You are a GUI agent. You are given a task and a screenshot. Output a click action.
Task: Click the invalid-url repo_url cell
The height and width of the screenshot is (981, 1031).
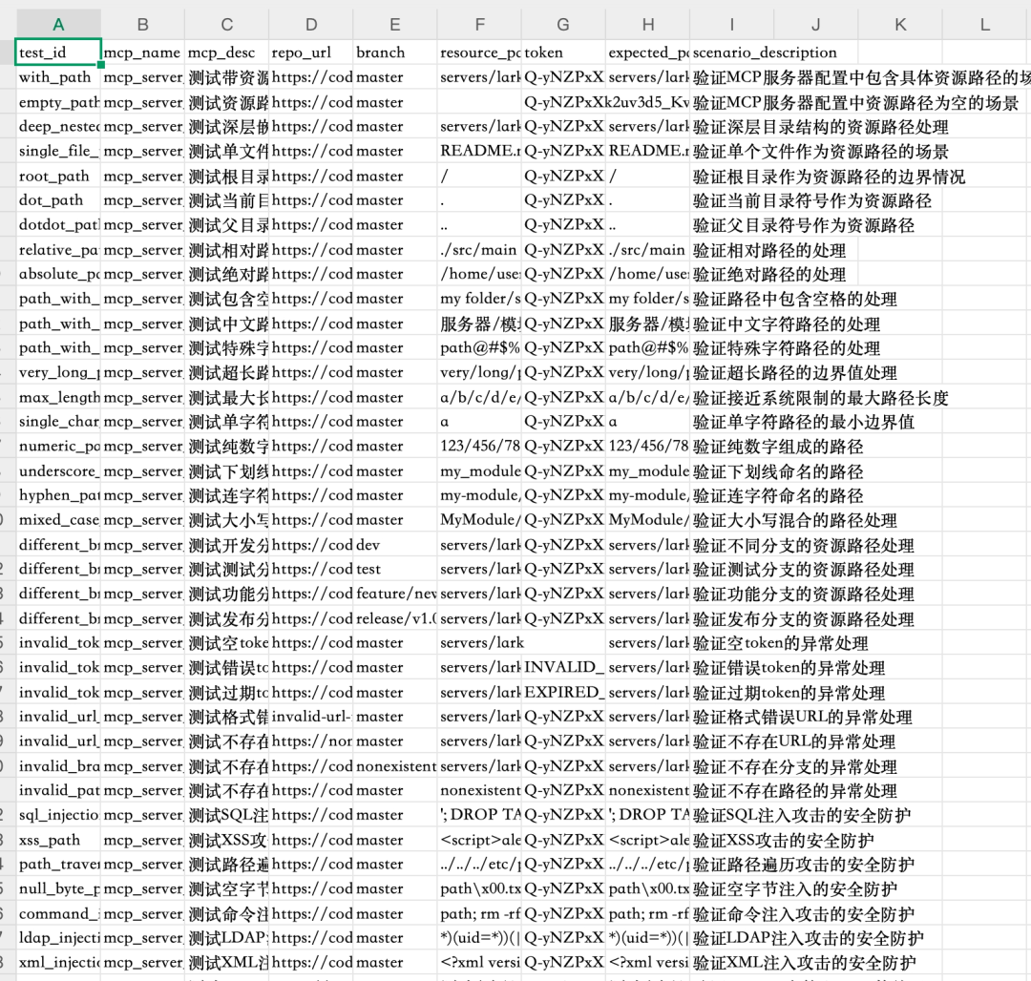pos(311,717)
